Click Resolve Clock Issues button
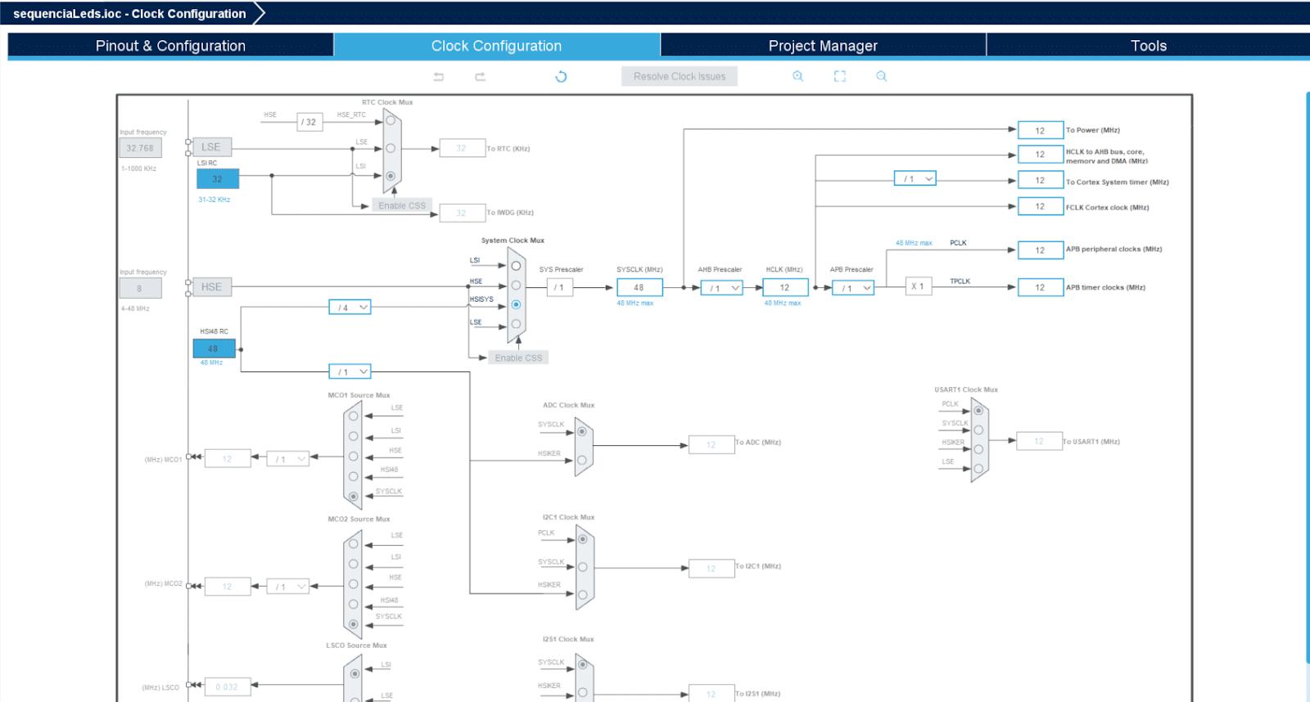The image size is (1310, 702). (680, 76)
